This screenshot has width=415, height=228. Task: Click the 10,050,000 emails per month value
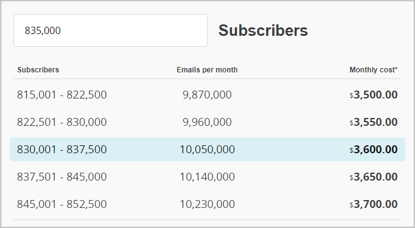point(208,150)
